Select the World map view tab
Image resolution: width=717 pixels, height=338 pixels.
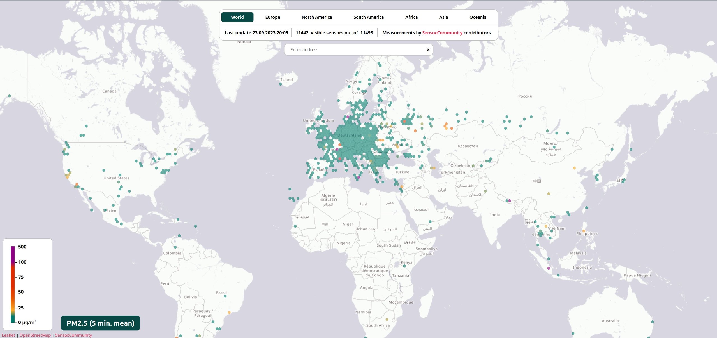click(x=237, y=17)
